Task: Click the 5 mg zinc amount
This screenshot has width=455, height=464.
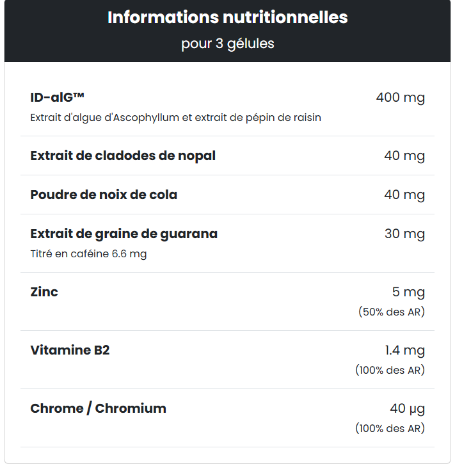Action: click(x=408, y=292)
